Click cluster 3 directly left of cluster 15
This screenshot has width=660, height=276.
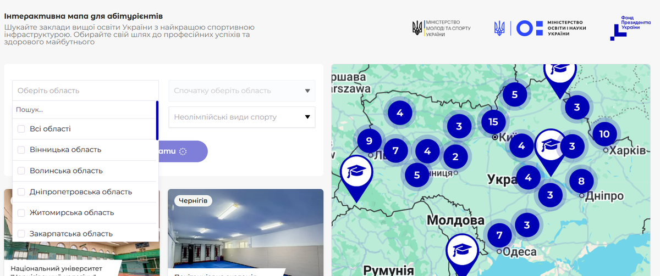coord(459,126)
